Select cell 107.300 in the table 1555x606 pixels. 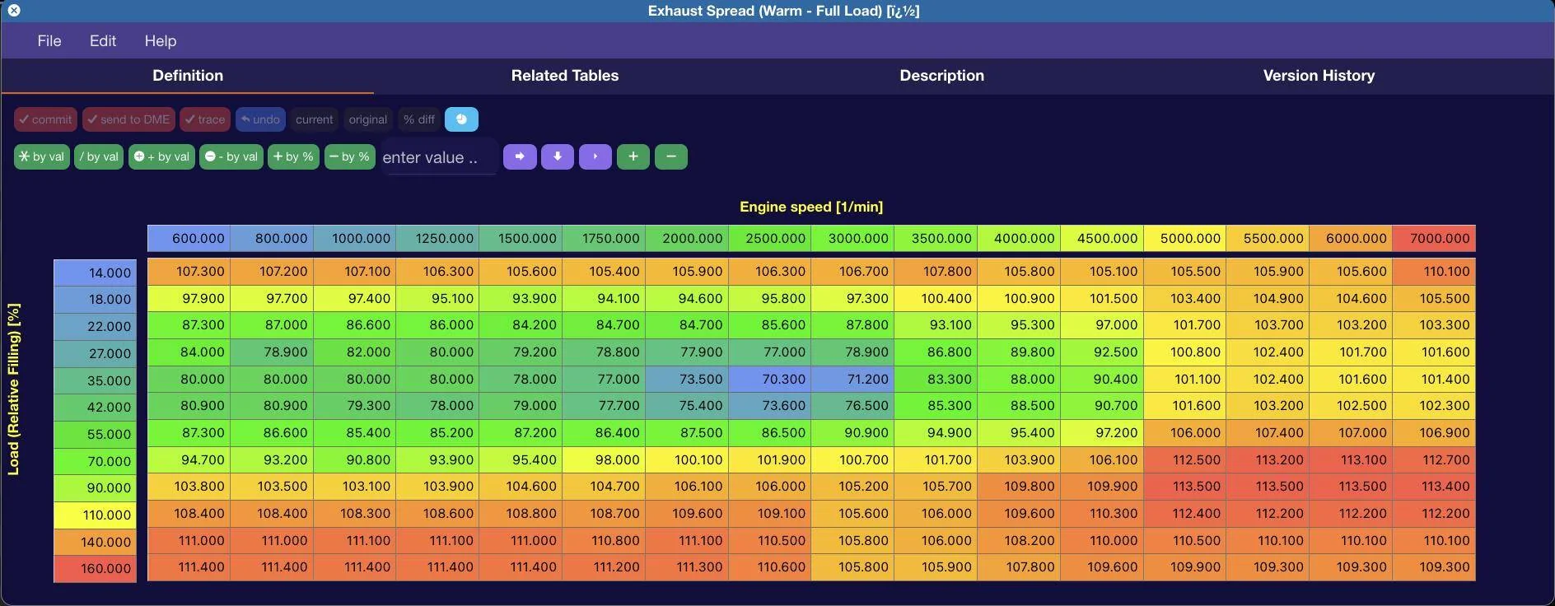coord(189,271)
